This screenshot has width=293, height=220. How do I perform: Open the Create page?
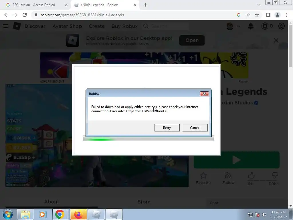(x=97, y=26)
